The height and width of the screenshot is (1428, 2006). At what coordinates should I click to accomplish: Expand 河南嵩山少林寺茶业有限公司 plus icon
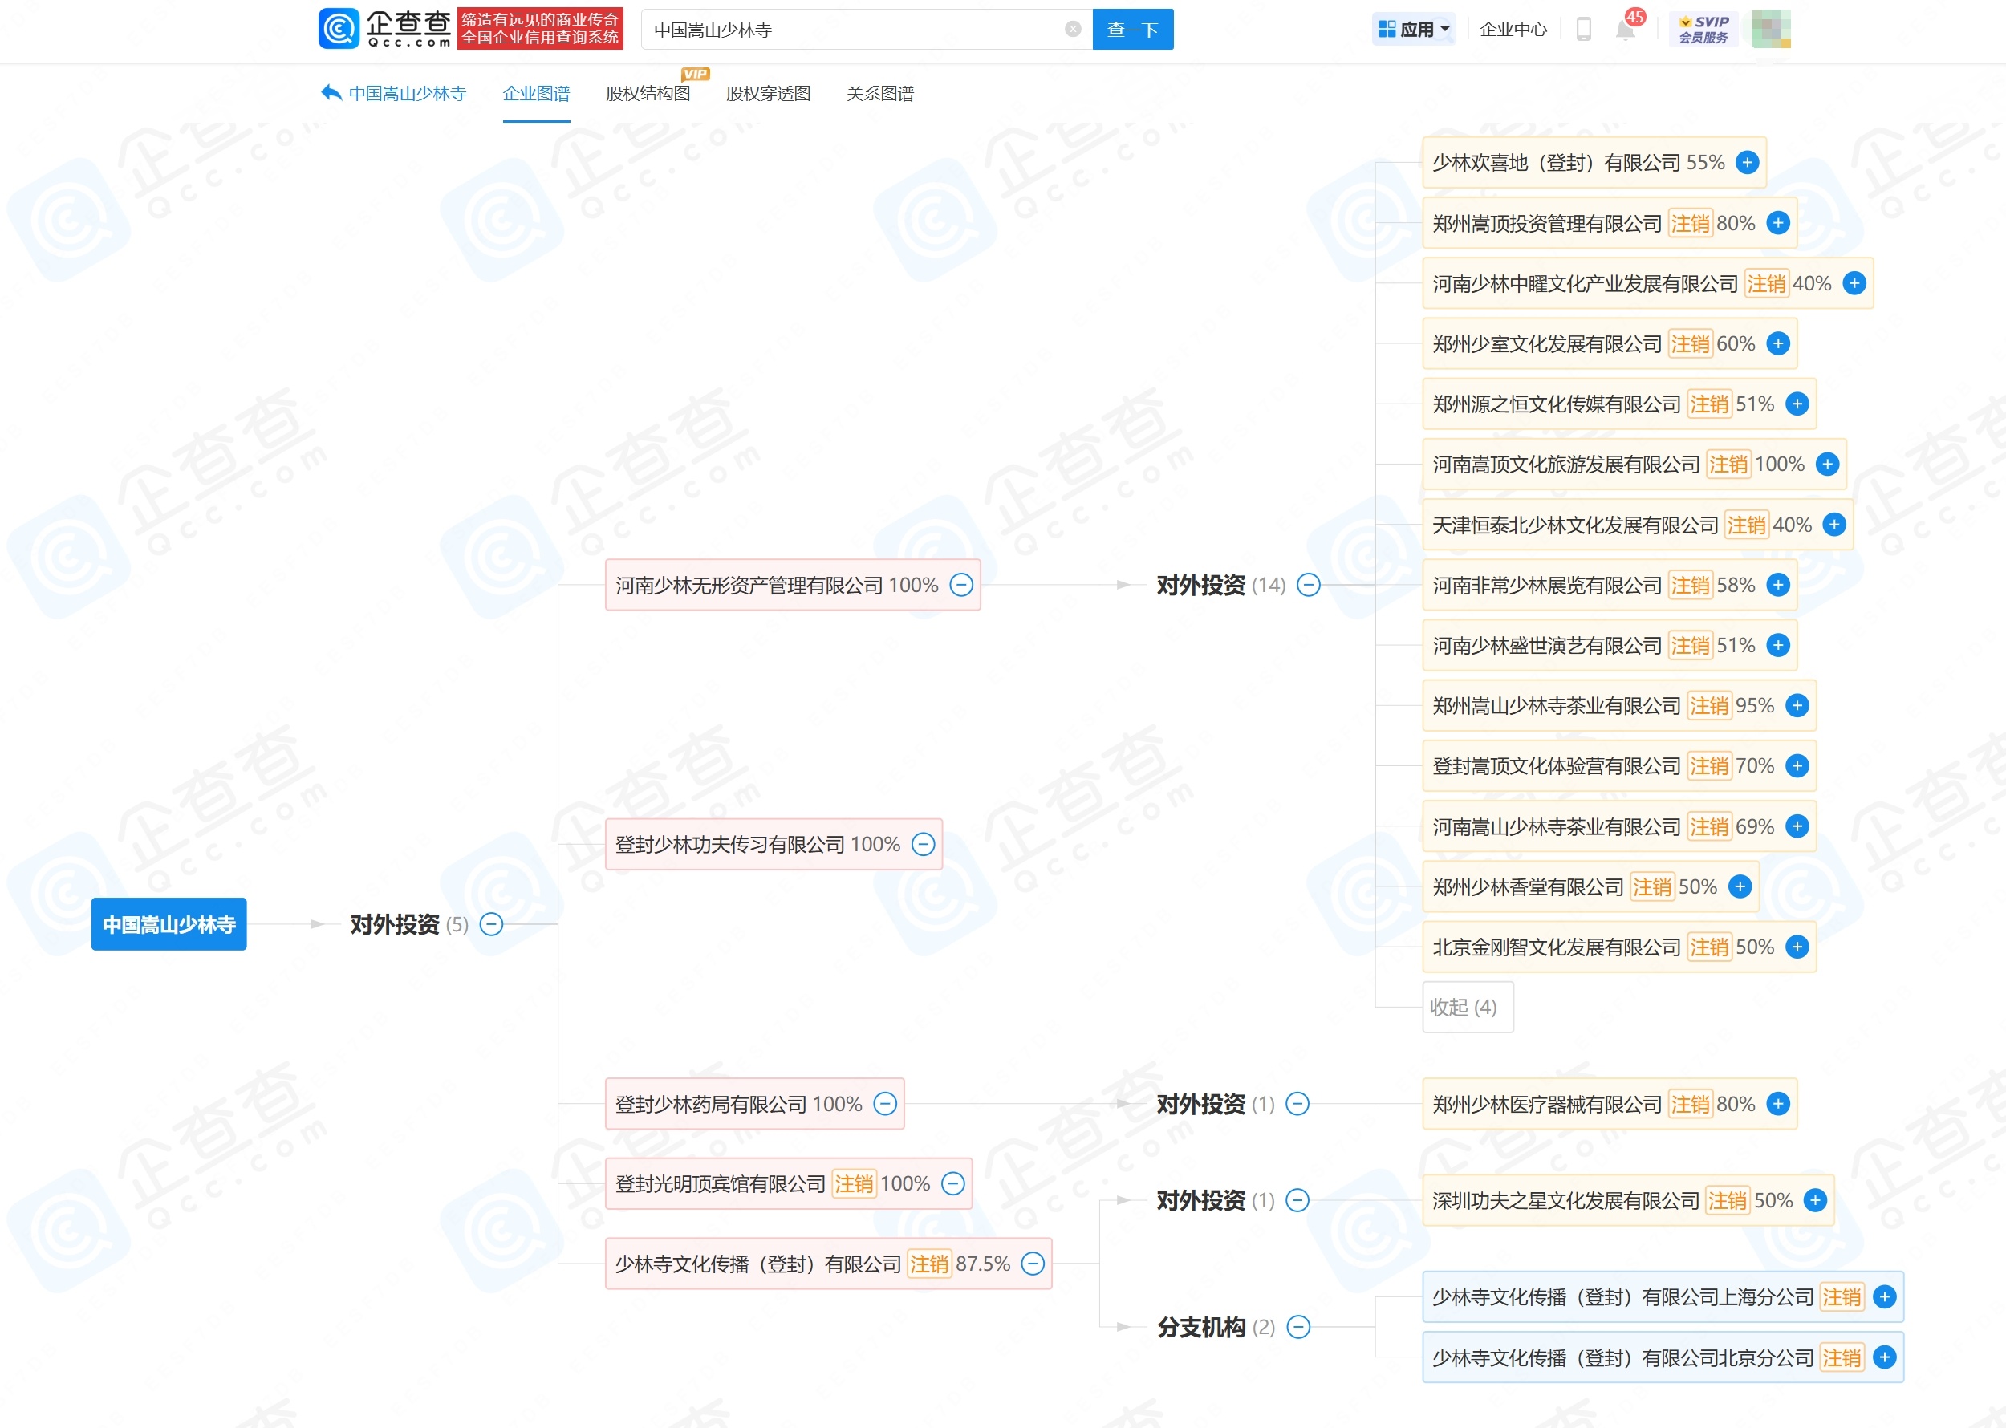(1797, 826)
